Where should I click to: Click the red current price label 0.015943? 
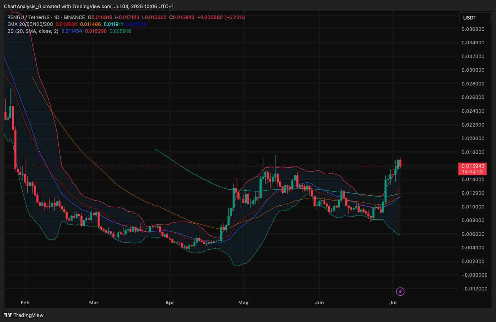pos(472,166)
